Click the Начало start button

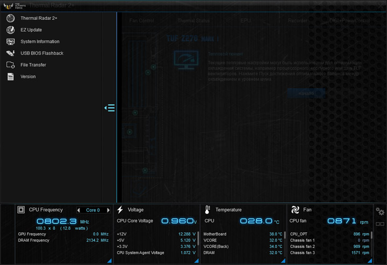306,93
